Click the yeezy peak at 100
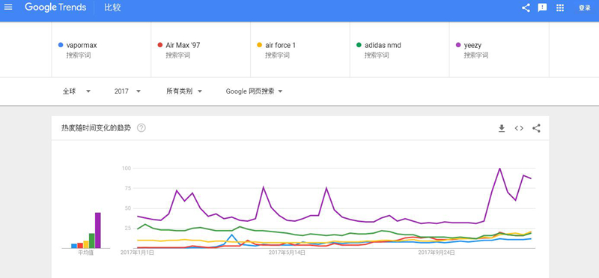This screenshot has height=278, width=599. (499, 169)
